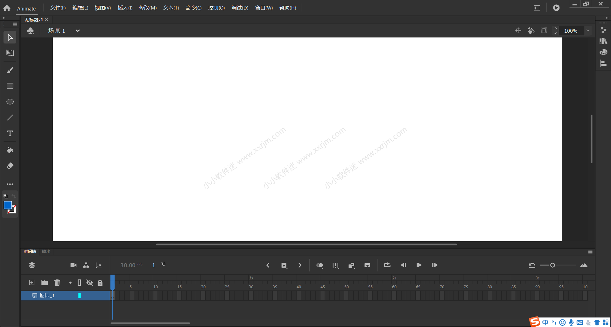Open the scene 场景 1 dropdown
The height and width of the screenshot is (327, 611).
point(78,31)
